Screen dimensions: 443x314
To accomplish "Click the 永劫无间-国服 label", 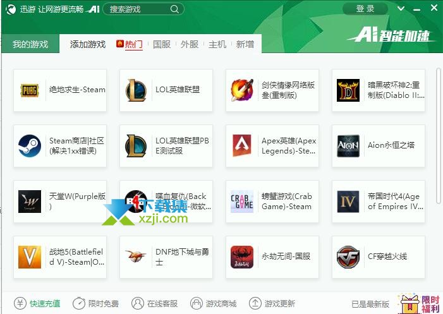I will coord(286,257).
